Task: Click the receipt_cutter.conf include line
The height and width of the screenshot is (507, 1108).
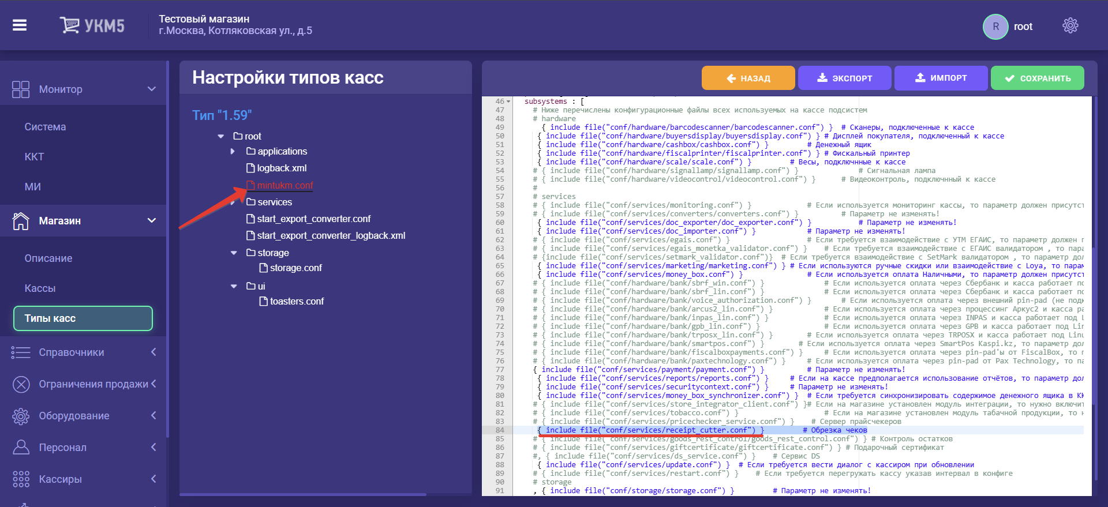Action: click(x=650, y=430)
